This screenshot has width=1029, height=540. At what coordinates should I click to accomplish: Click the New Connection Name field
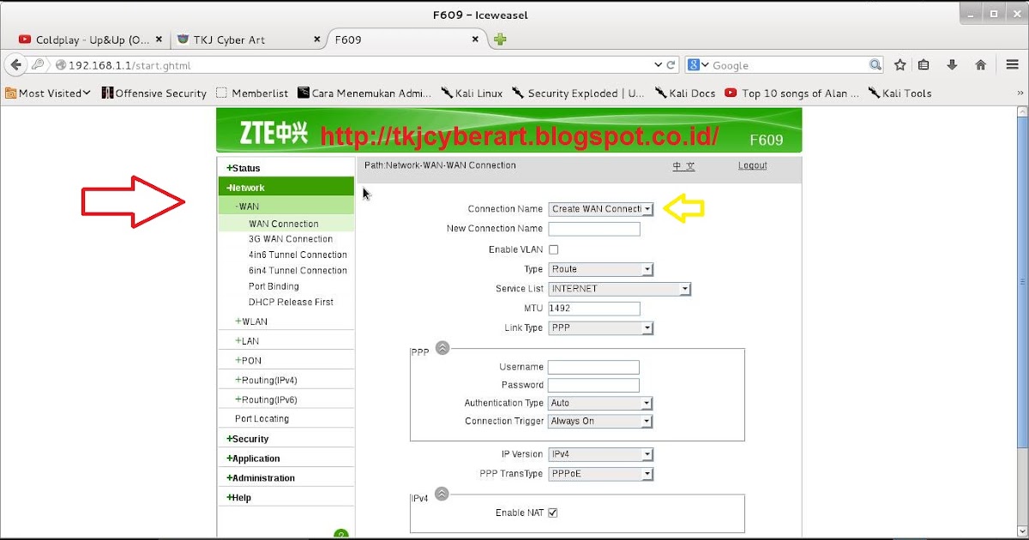click(594, 229)
